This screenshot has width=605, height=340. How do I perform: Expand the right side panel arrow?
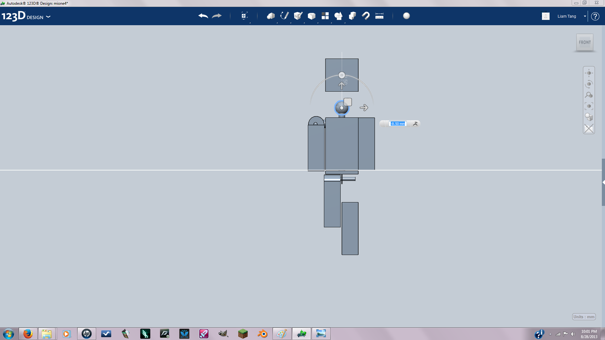tap(603, 182)
